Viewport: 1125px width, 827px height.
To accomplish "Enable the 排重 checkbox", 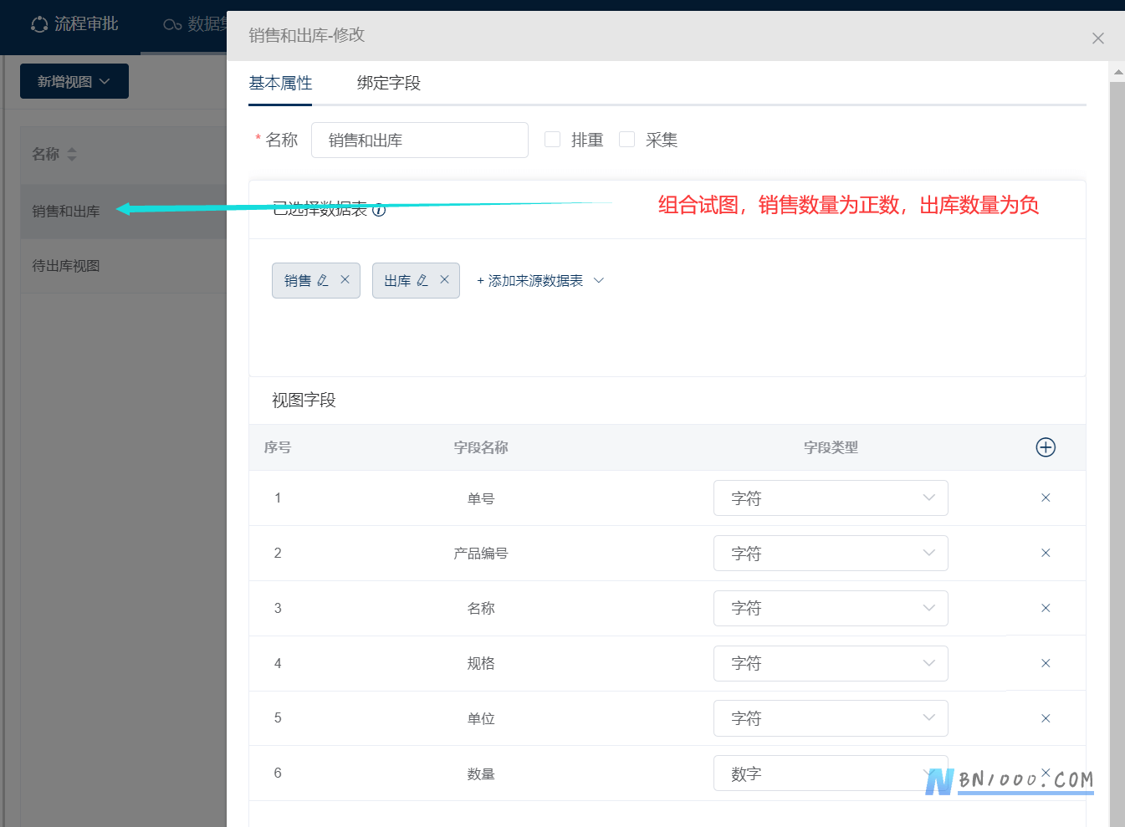I will pyautogui.click(x=552, y=140).
